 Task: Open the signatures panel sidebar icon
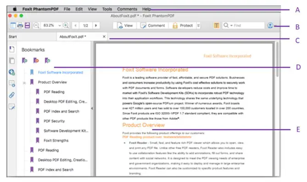tap(12, 107)
